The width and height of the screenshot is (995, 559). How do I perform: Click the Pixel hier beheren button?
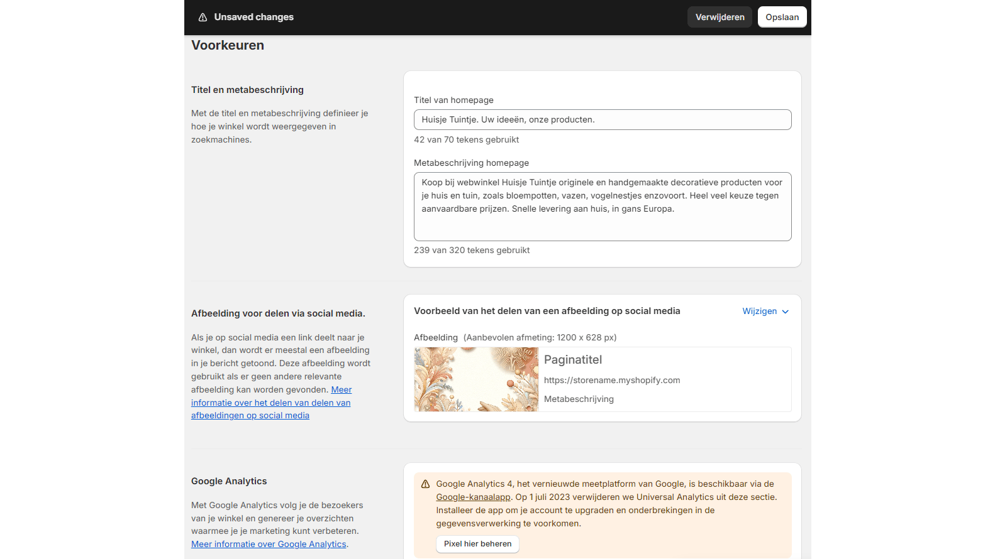coord(477,544)
